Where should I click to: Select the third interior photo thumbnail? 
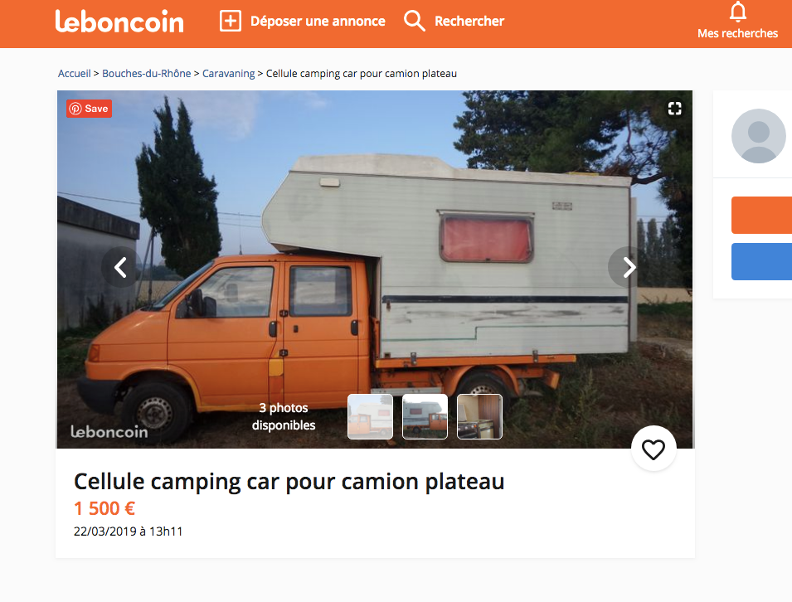pyautogui.click(x=479, y=416)
